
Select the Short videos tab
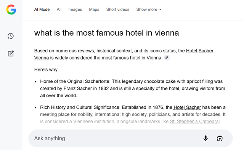coord(118,9)
